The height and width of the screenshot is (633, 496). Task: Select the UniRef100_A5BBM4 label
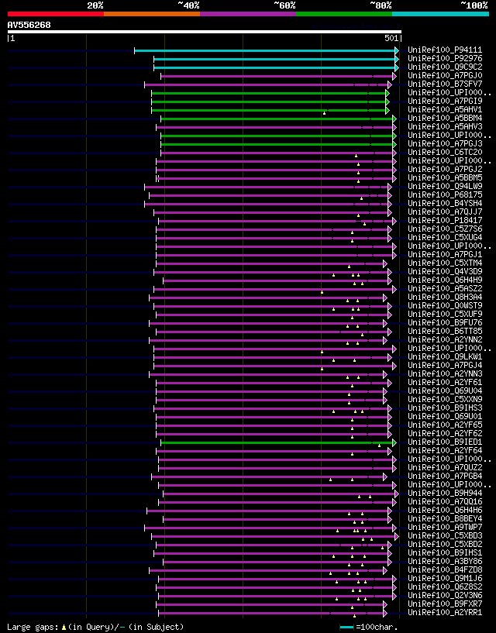(445, 119)
